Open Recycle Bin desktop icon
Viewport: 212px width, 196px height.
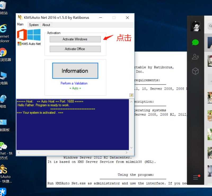3,8
